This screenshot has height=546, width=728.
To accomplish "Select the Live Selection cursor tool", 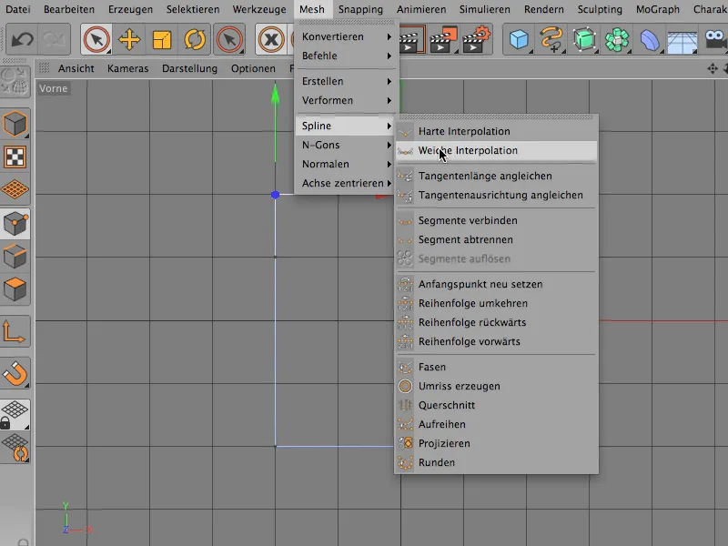I will click(x=96, y=40).
